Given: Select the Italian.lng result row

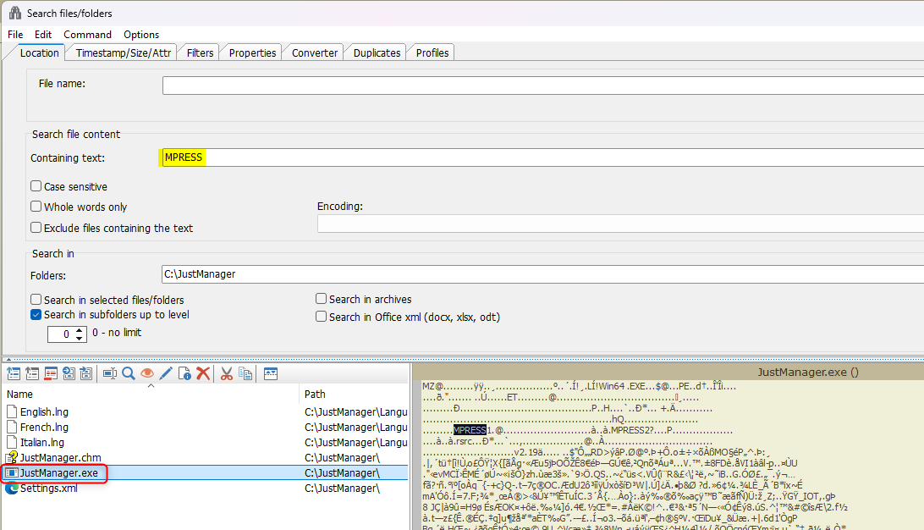Looking at the screenshot, I should point(206,442).
